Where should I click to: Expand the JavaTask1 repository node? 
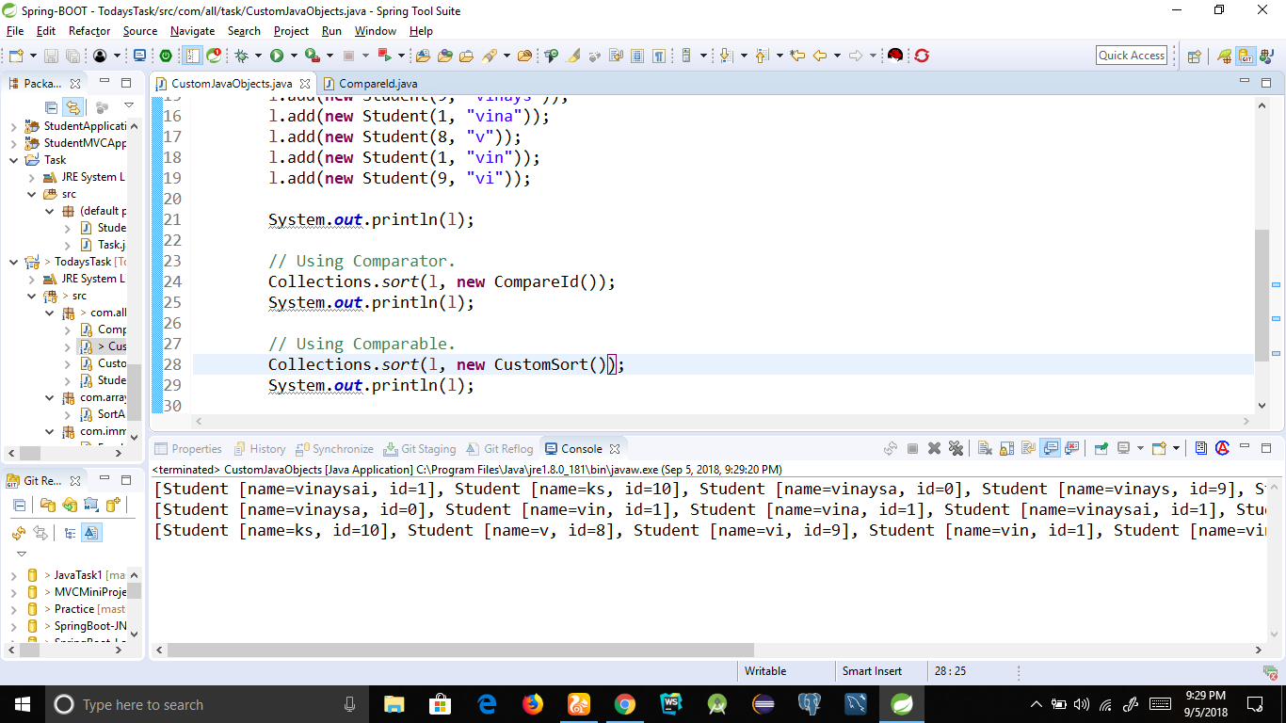13,575
